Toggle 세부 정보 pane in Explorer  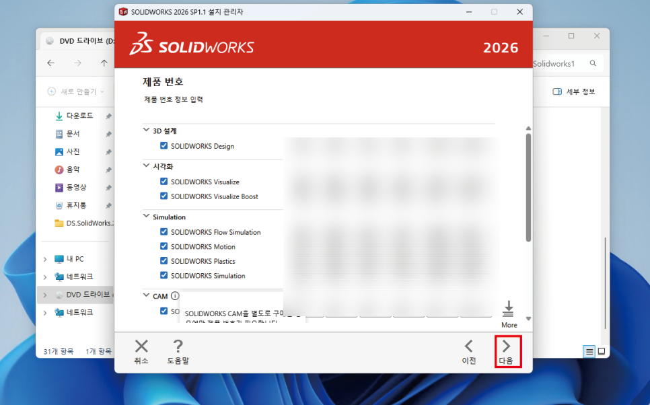point(574,91)
